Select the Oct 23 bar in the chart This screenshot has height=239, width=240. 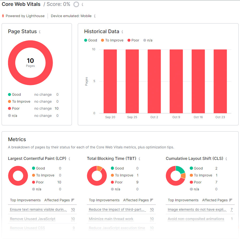tap(220, 80)
